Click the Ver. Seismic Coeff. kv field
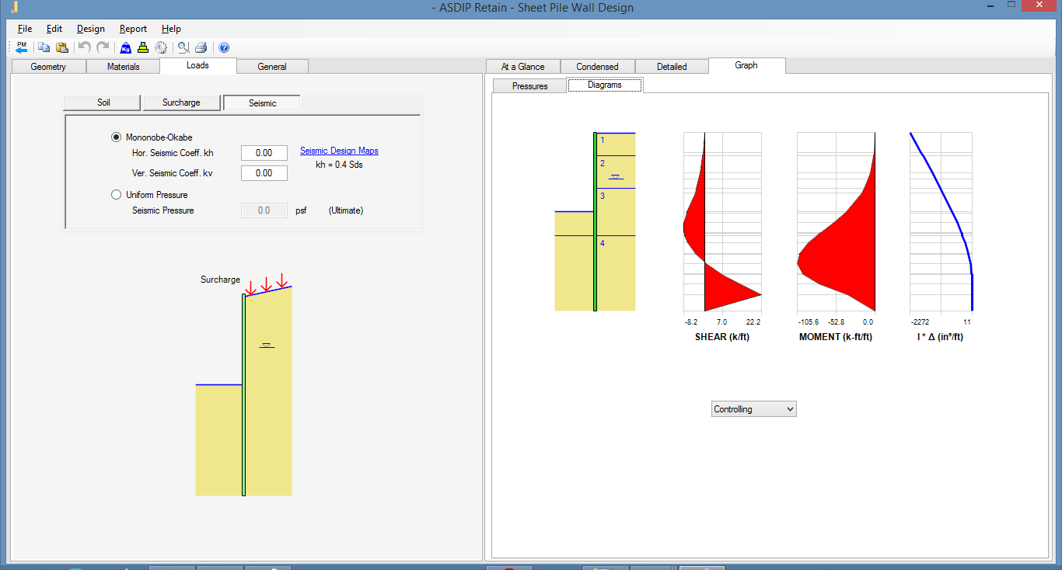 coord(264,173)
